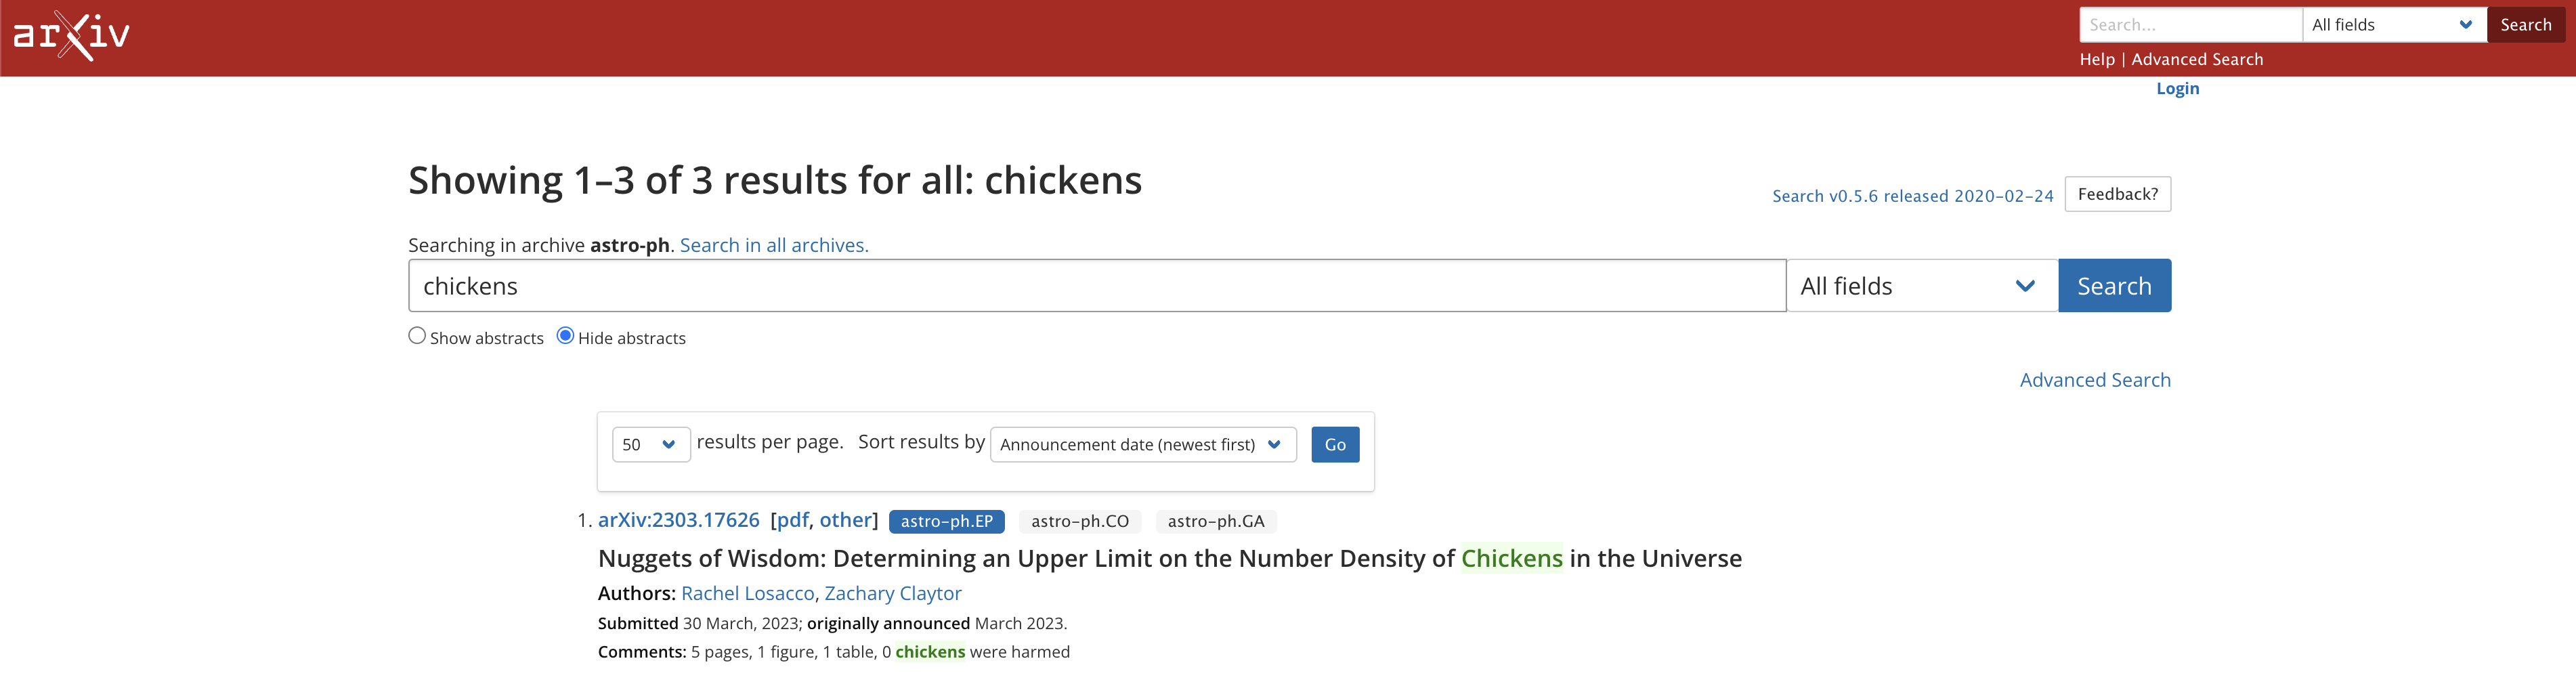Open the Sort results by dropdown

coord(1142,444)
